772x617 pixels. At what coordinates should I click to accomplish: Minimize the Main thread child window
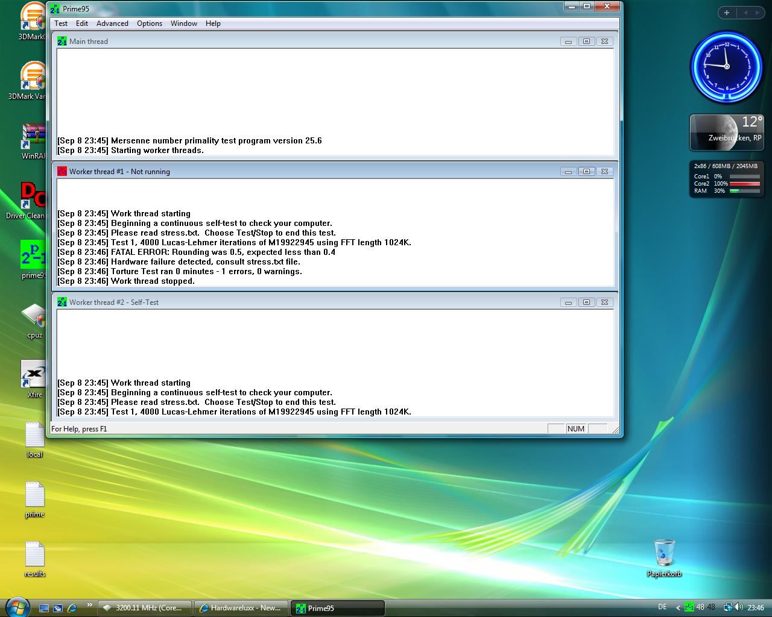coord(568,41)
